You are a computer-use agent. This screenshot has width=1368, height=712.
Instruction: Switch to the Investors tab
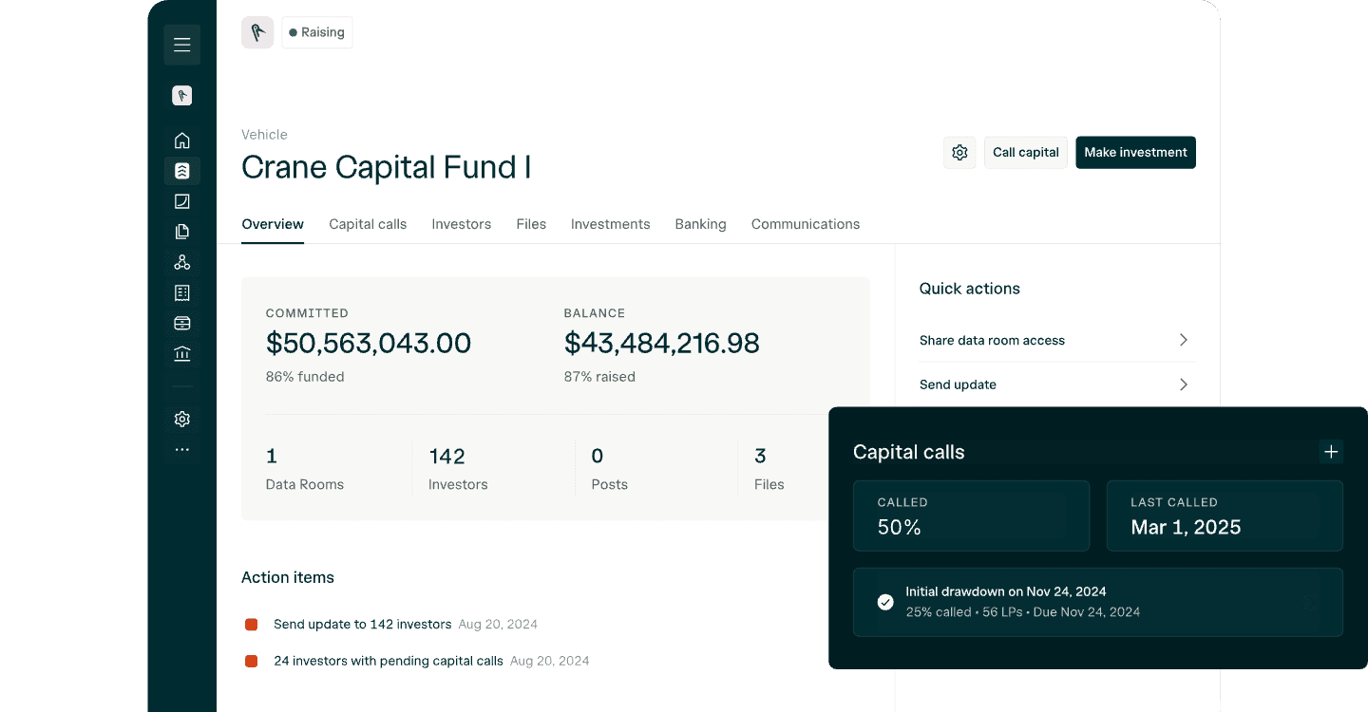click(x=462, y=224)
